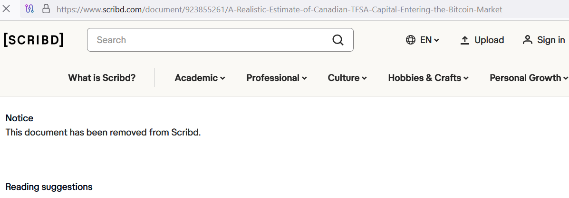Click Sign in
Viewport: 569px width, 198px height.
point(551,40)
